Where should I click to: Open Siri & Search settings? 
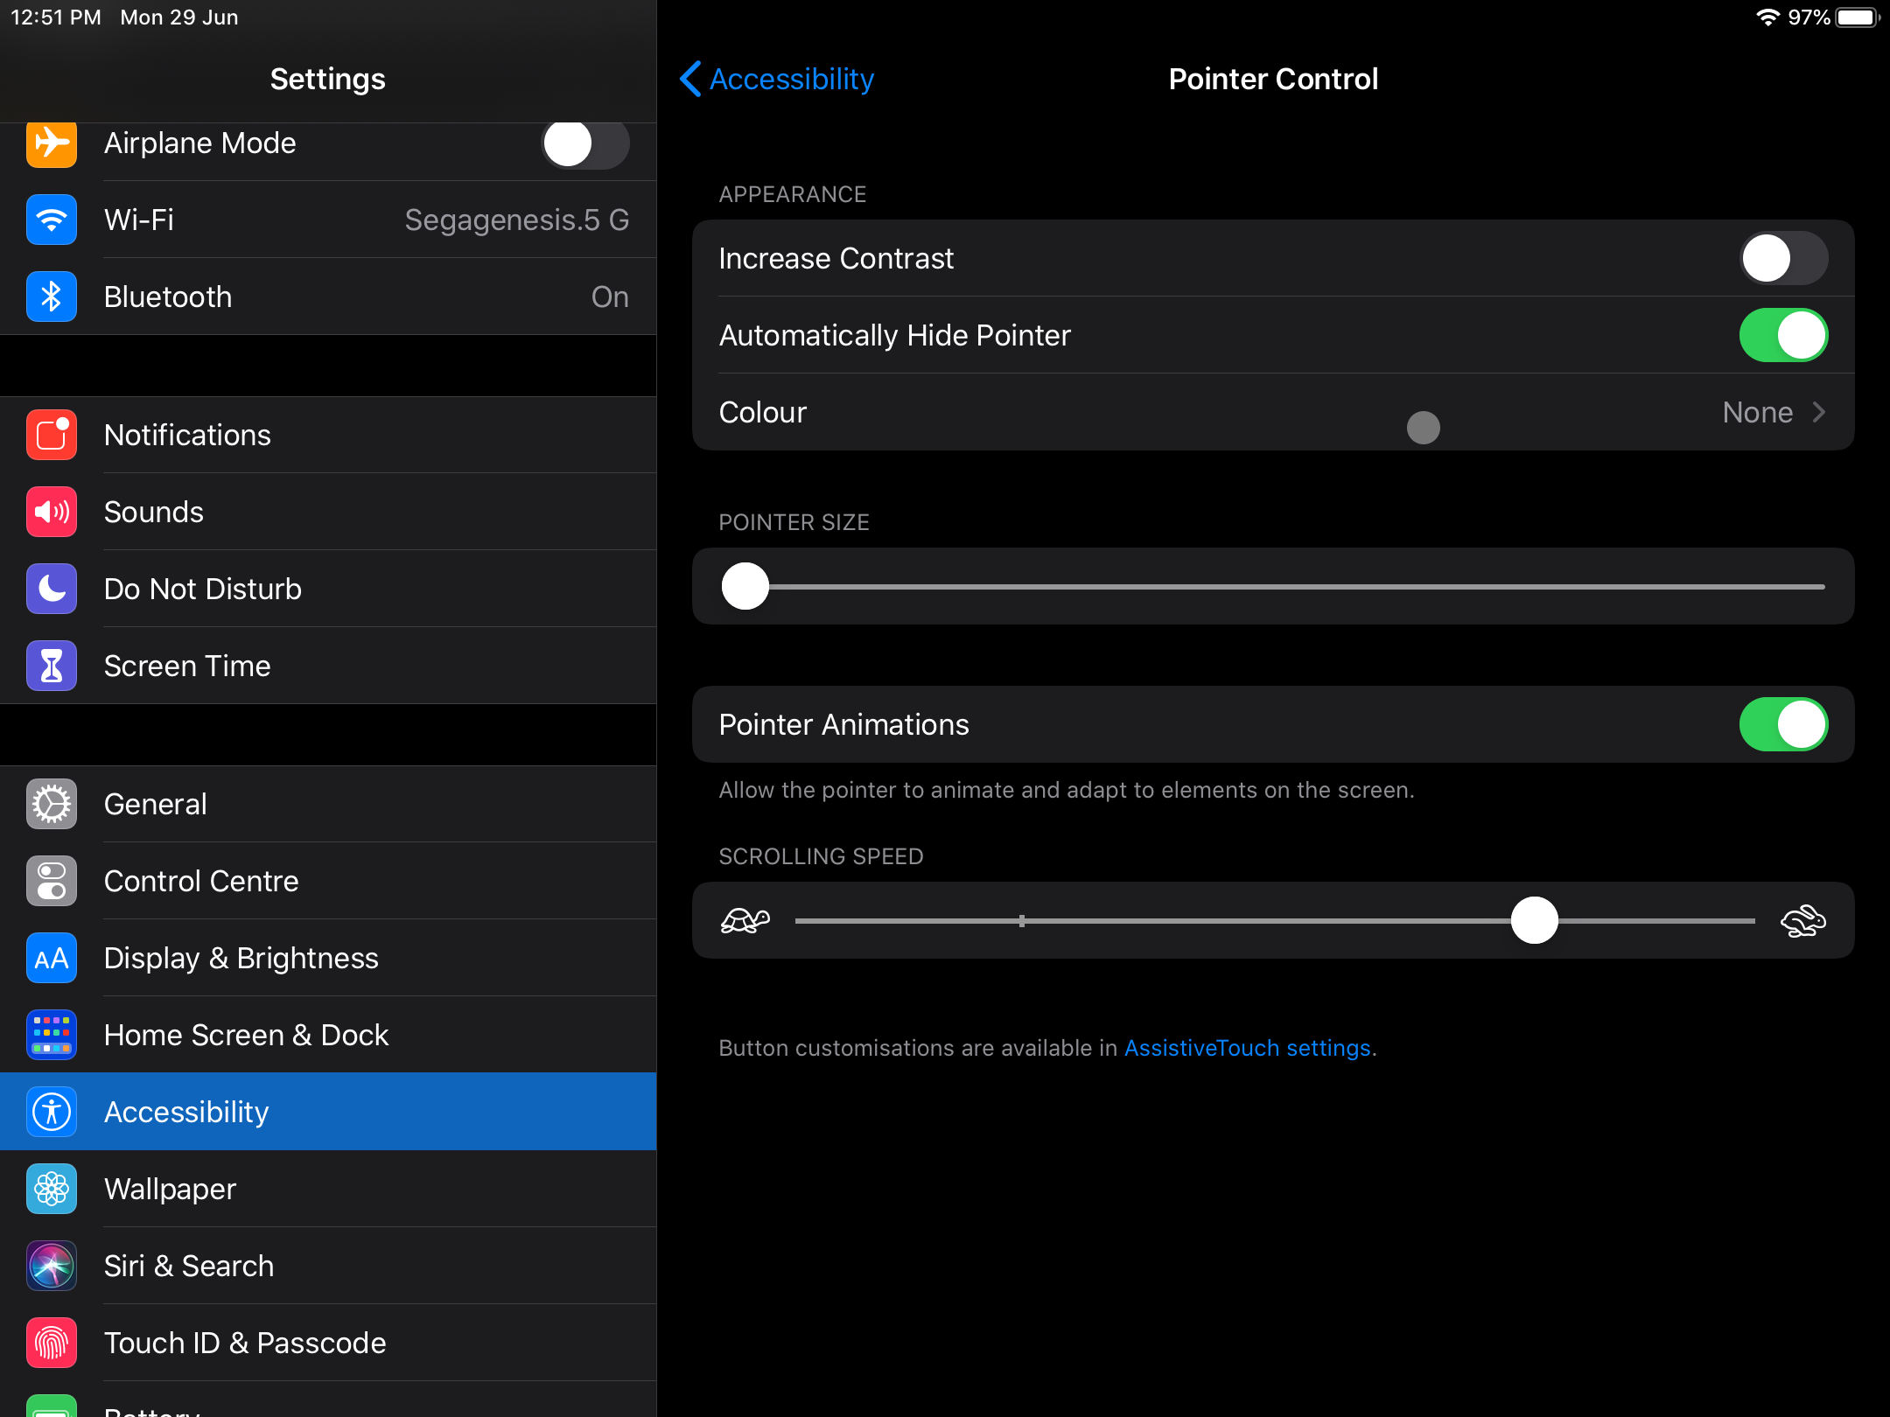[x=328, y=1266]
